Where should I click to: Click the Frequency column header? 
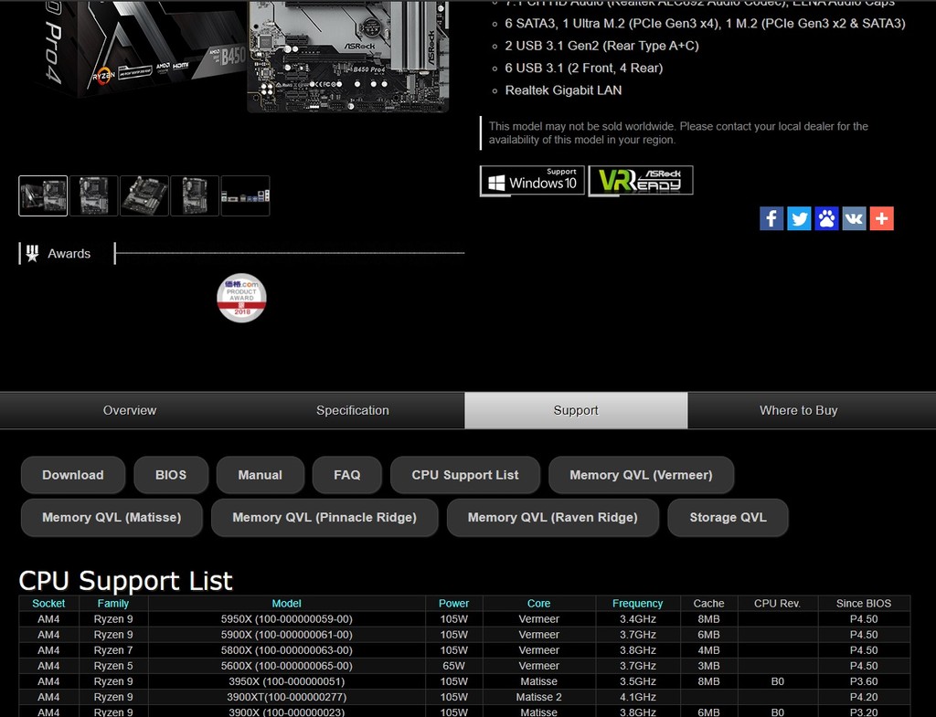tap(637, 604)
